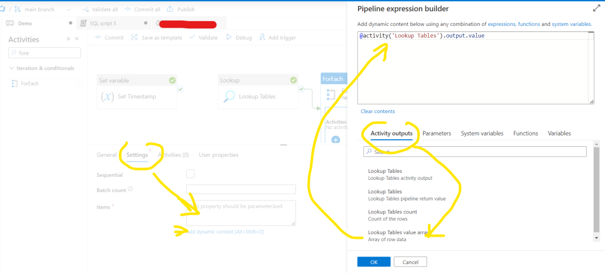Click the Lookup Tables magnifier icon
The height and width of the screenshot is (273, 605).
(229, 96)
